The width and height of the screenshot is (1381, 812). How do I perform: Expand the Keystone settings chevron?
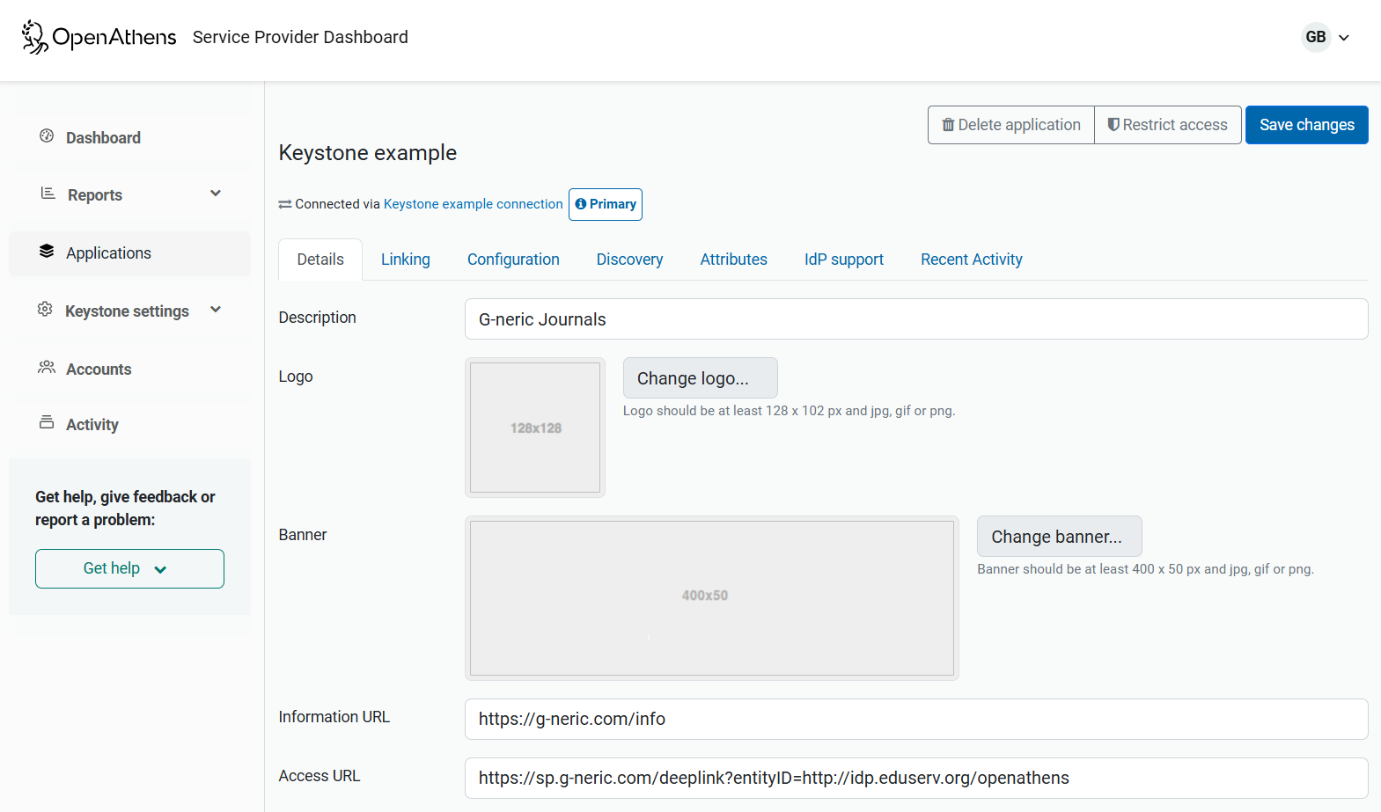[x=216, y=310]
